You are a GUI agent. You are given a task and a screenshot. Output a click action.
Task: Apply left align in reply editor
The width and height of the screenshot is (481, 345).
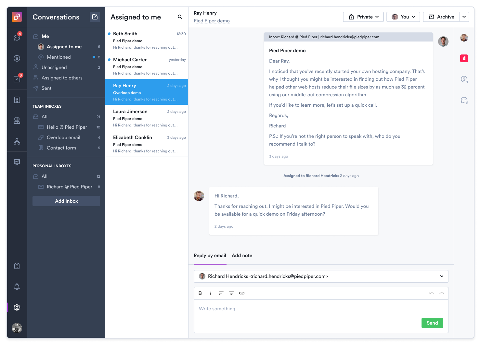click(x=221, y=293)
